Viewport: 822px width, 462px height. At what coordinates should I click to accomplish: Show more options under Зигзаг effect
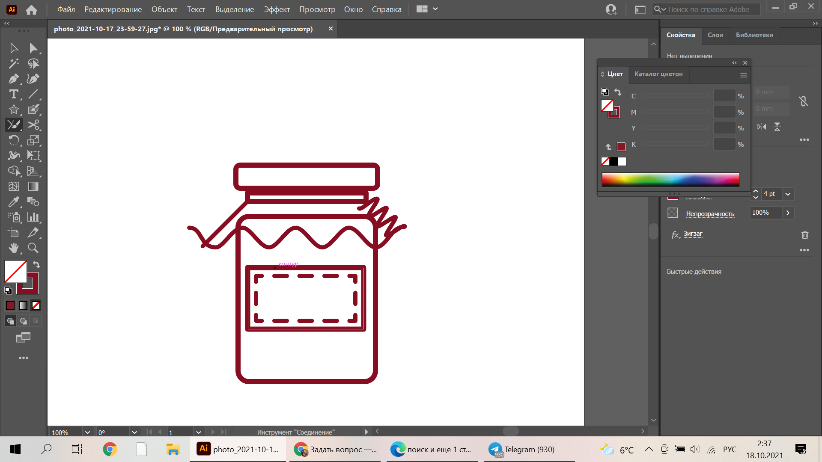(x=804, y=250)
